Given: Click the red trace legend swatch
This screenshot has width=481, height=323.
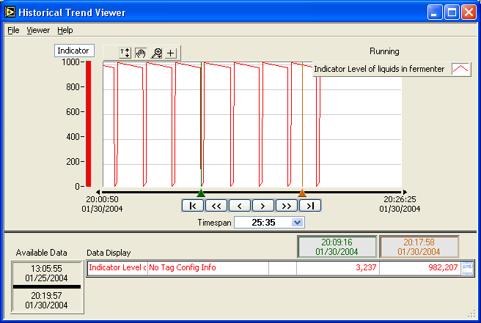Looking at the screenshot, I should click(x=460, y=69).
